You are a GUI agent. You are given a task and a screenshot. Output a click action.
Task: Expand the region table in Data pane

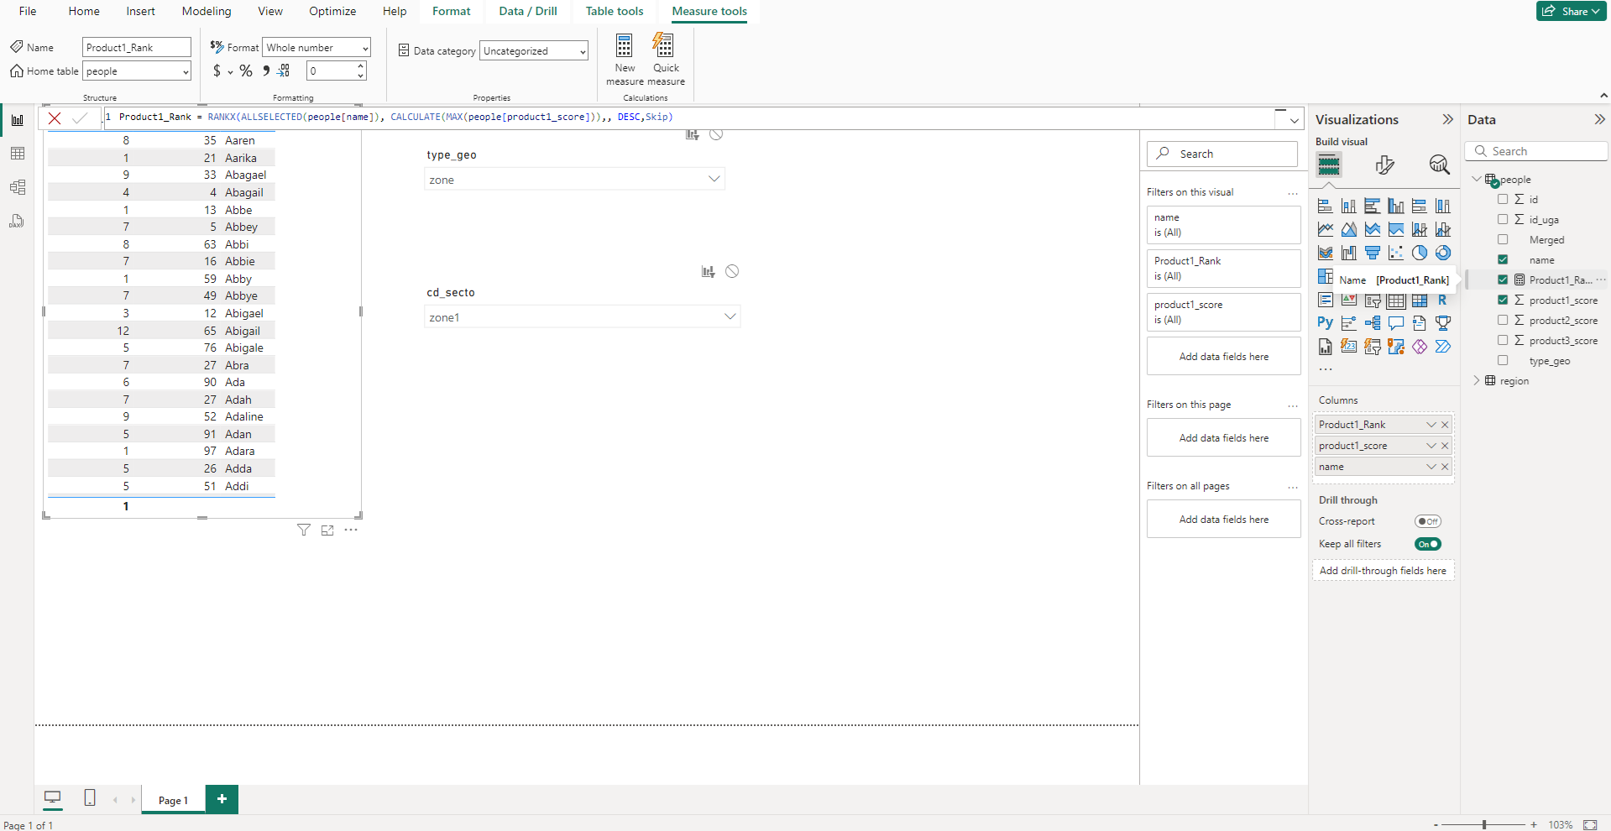(1477, 380)
